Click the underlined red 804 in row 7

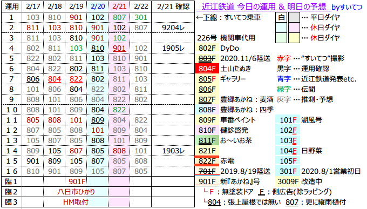pyautogui.click(x=55, y=79)
